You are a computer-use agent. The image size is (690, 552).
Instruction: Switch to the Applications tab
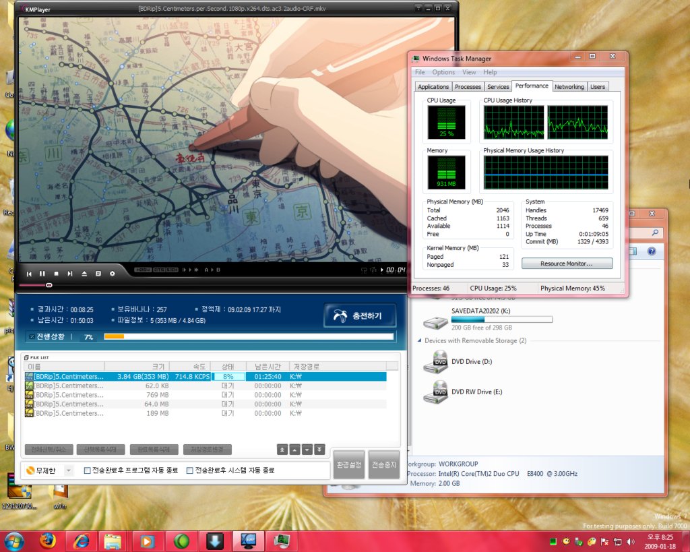point(433,87)
